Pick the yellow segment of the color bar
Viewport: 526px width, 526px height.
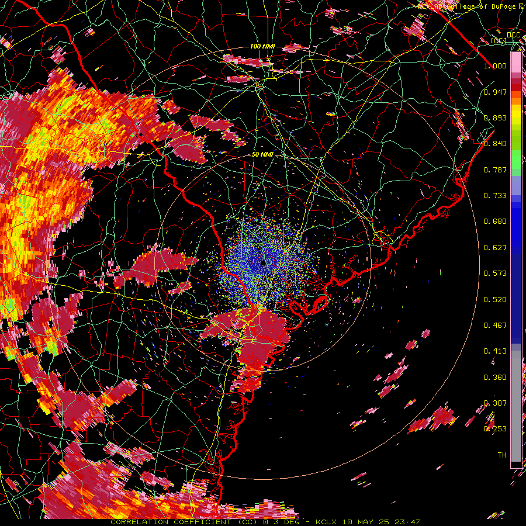tap(516, 114)
